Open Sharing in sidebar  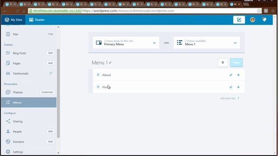17,121
